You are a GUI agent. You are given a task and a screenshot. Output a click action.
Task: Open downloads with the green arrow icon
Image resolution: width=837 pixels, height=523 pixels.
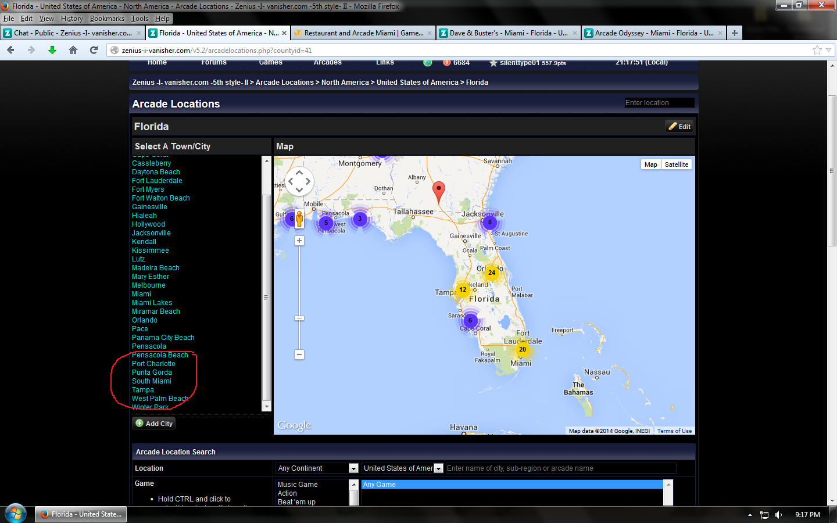(52, 50)
